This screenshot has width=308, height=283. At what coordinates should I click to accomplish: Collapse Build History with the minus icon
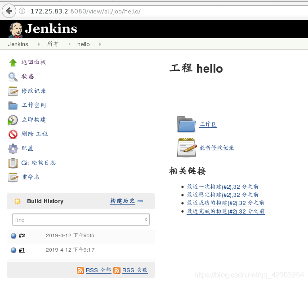click(x=140, y=201)
